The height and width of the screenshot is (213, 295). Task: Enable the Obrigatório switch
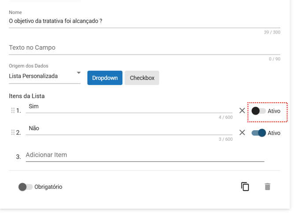25,187
